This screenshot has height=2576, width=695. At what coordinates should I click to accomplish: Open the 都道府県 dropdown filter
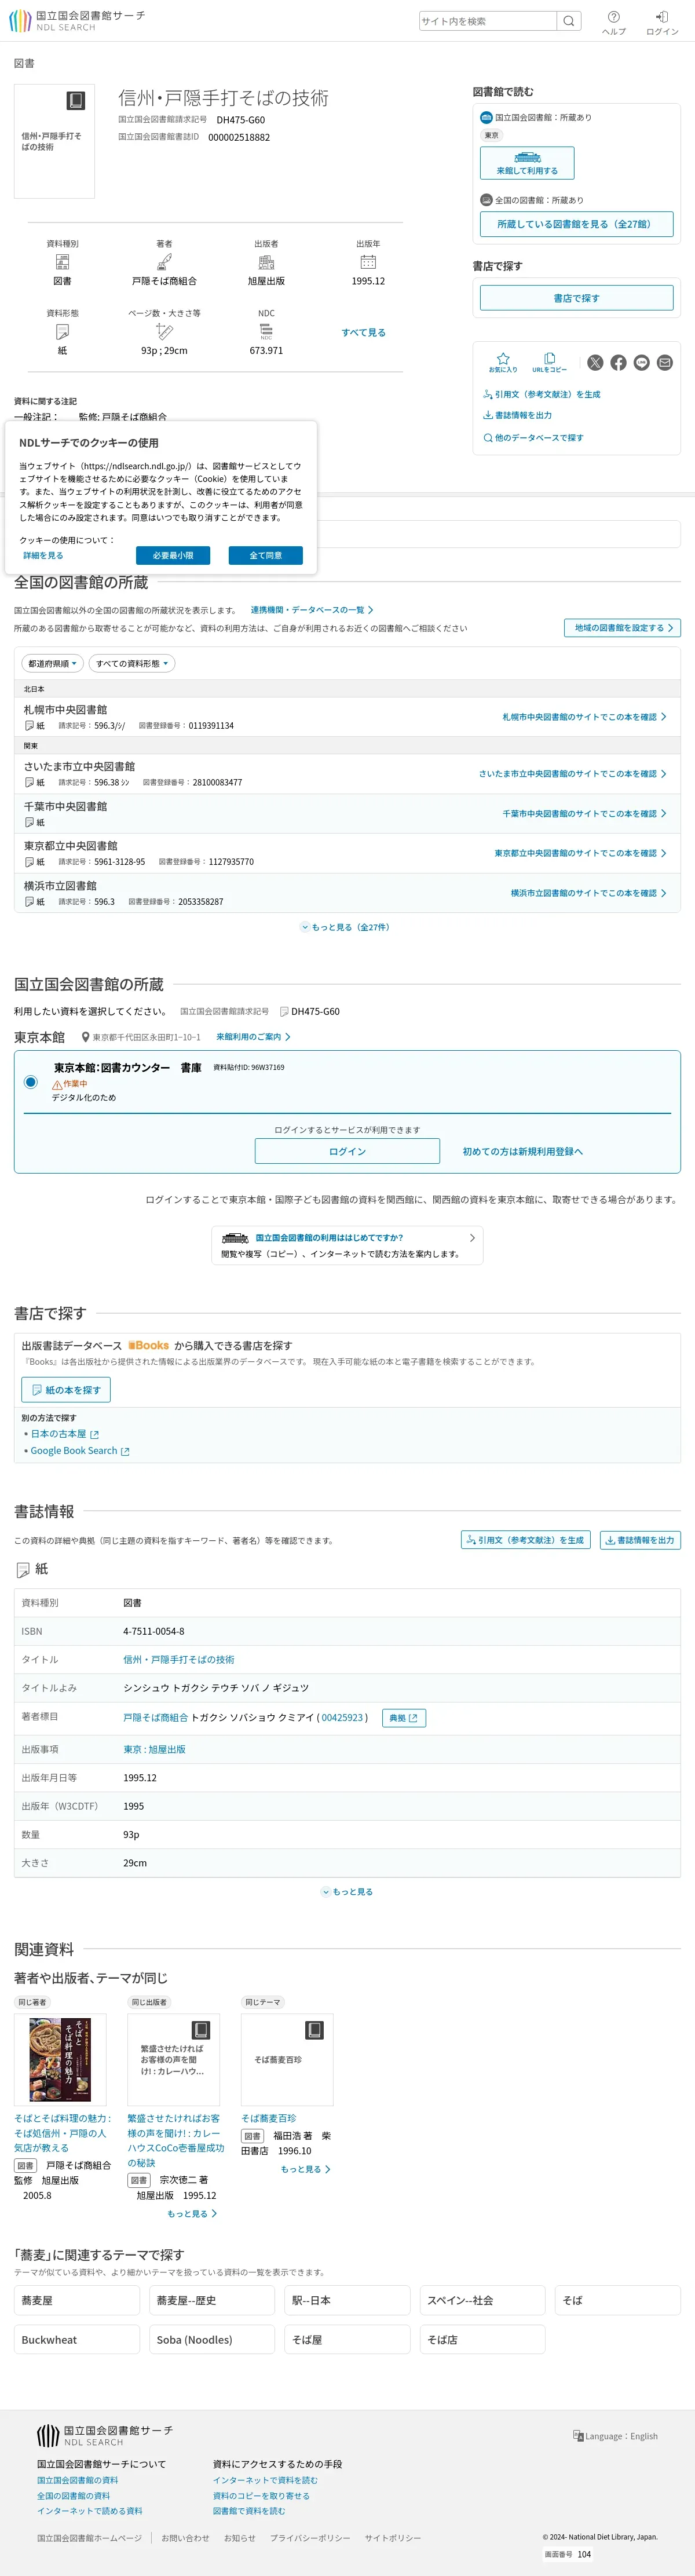pos(53,664)
